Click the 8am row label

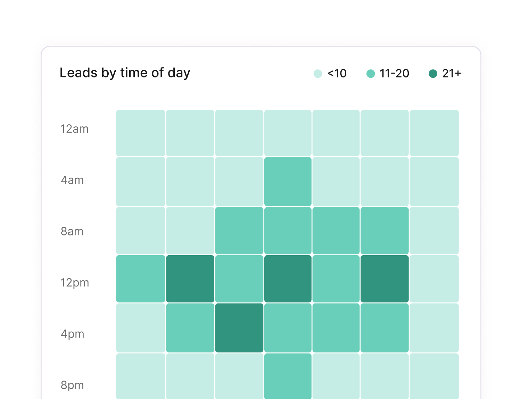point(72,231)
